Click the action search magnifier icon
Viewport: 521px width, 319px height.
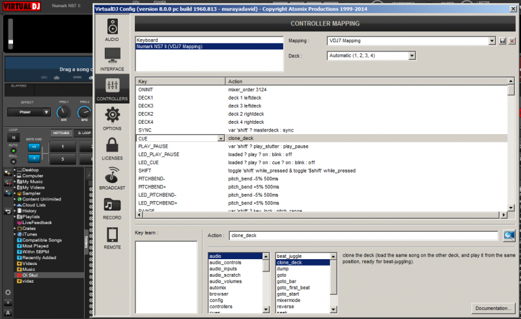click(x=509, y=236)
